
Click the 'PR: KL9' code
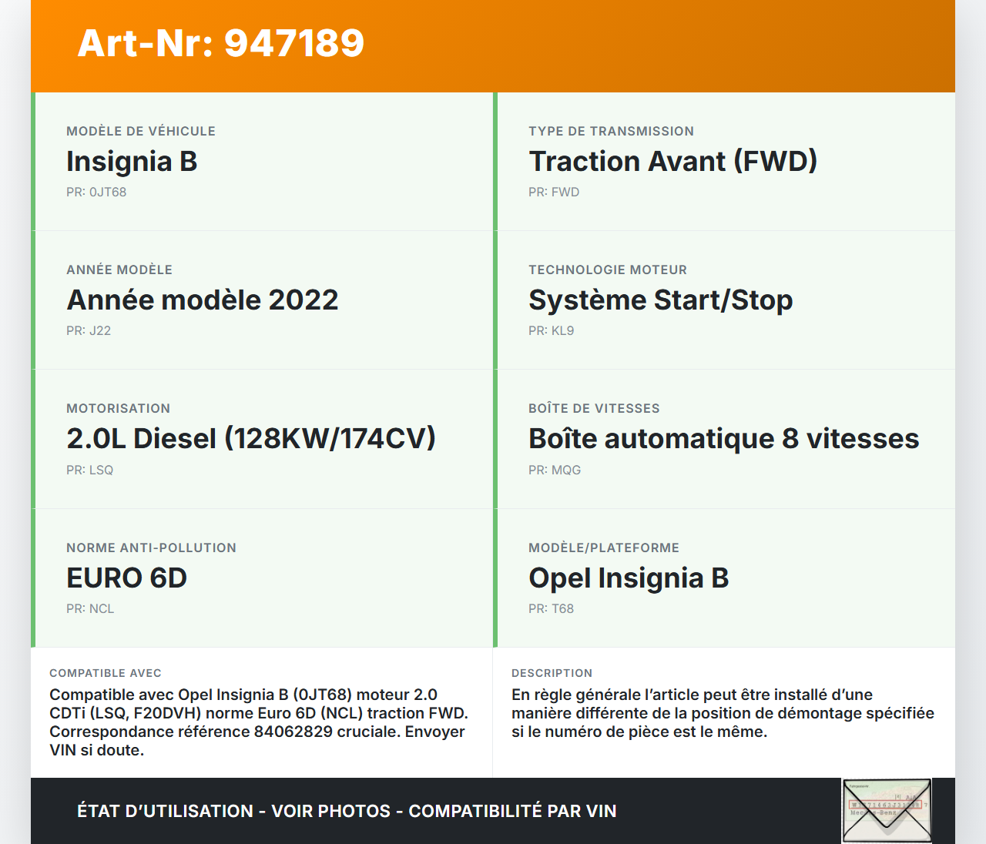[552, 331]
